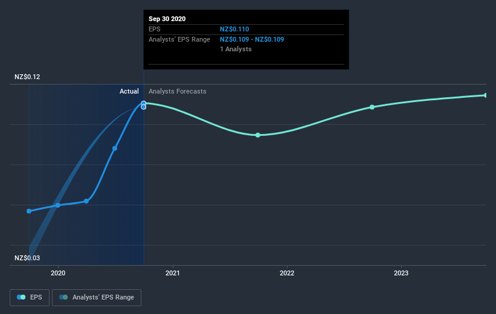This screenshot has height=314, width=496.
Task: Click the NZ$0.110 EPS value in tooltip
Action: [x=234, y=29]
